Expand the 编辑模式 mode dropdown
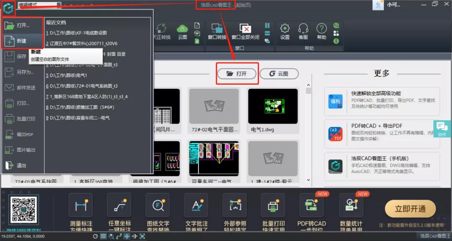This screenshot has height=241, width=452. (x=59, y=5)
